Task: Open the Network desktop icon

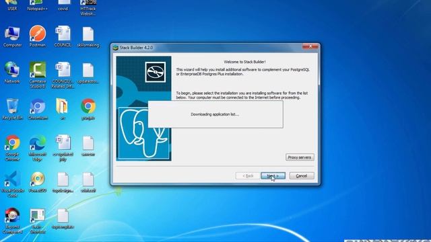Action: tap(12, 73)
